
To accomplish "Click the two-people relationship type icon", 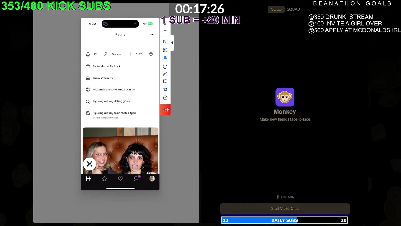I will point(88,113).
